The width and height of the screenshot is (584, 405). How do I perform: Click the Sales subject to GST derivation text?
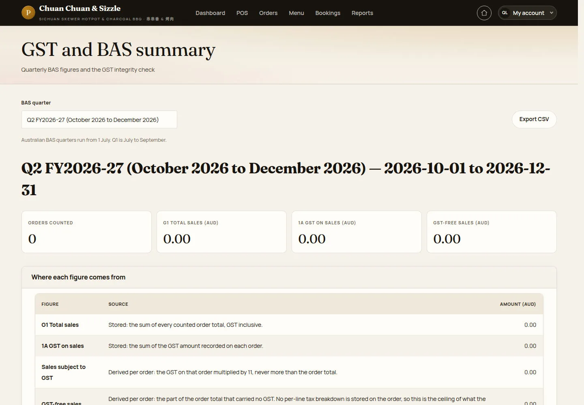[223, 372]
